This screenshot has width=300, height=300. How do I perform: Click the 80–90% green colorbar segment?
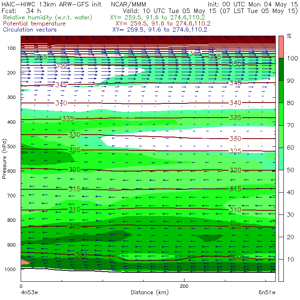click(x=281, y=92)
